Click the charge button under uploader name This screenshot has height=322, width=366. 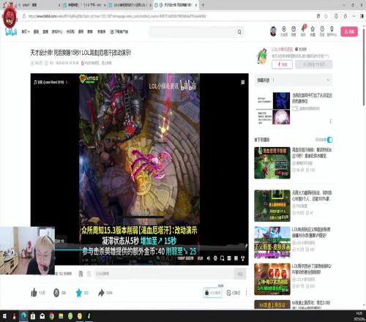(282, 64)
